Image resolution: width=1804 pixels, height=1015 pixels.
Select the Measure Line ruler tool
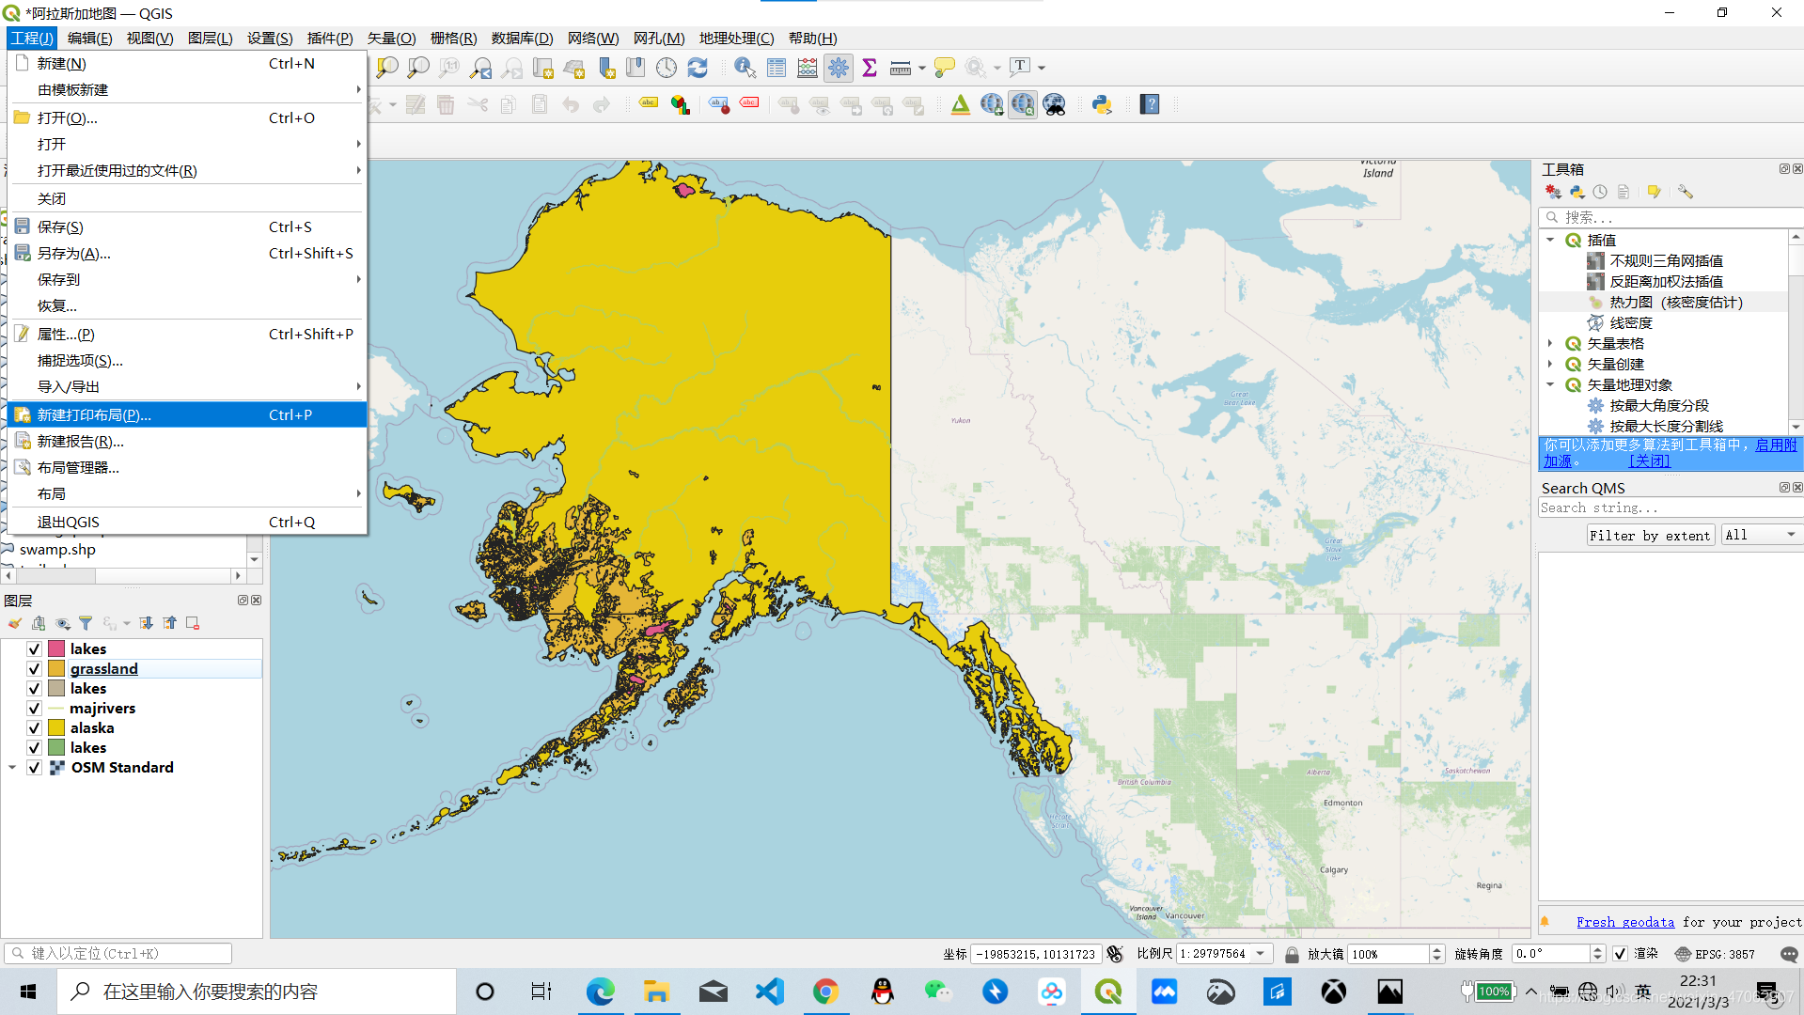coord(901,67)
